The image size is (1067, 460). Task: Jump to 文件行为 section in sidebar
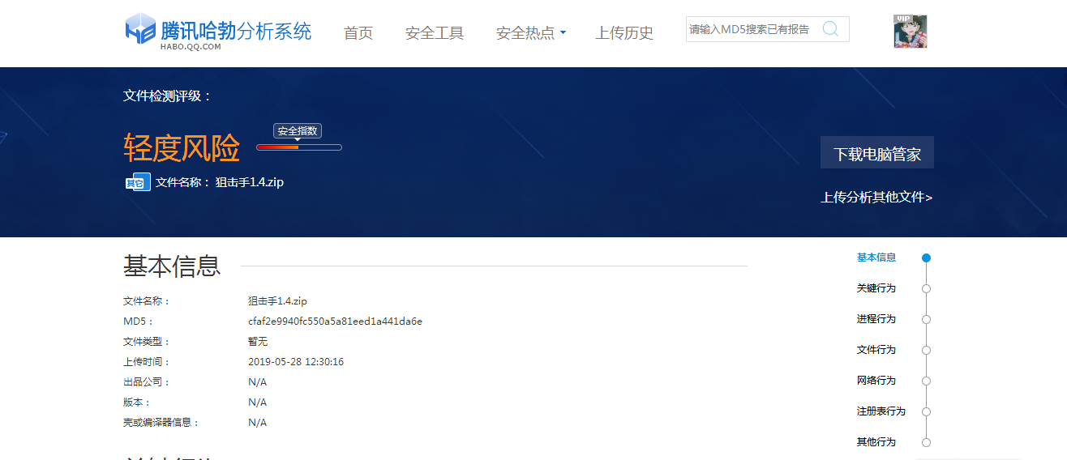(x=876, y=350)
